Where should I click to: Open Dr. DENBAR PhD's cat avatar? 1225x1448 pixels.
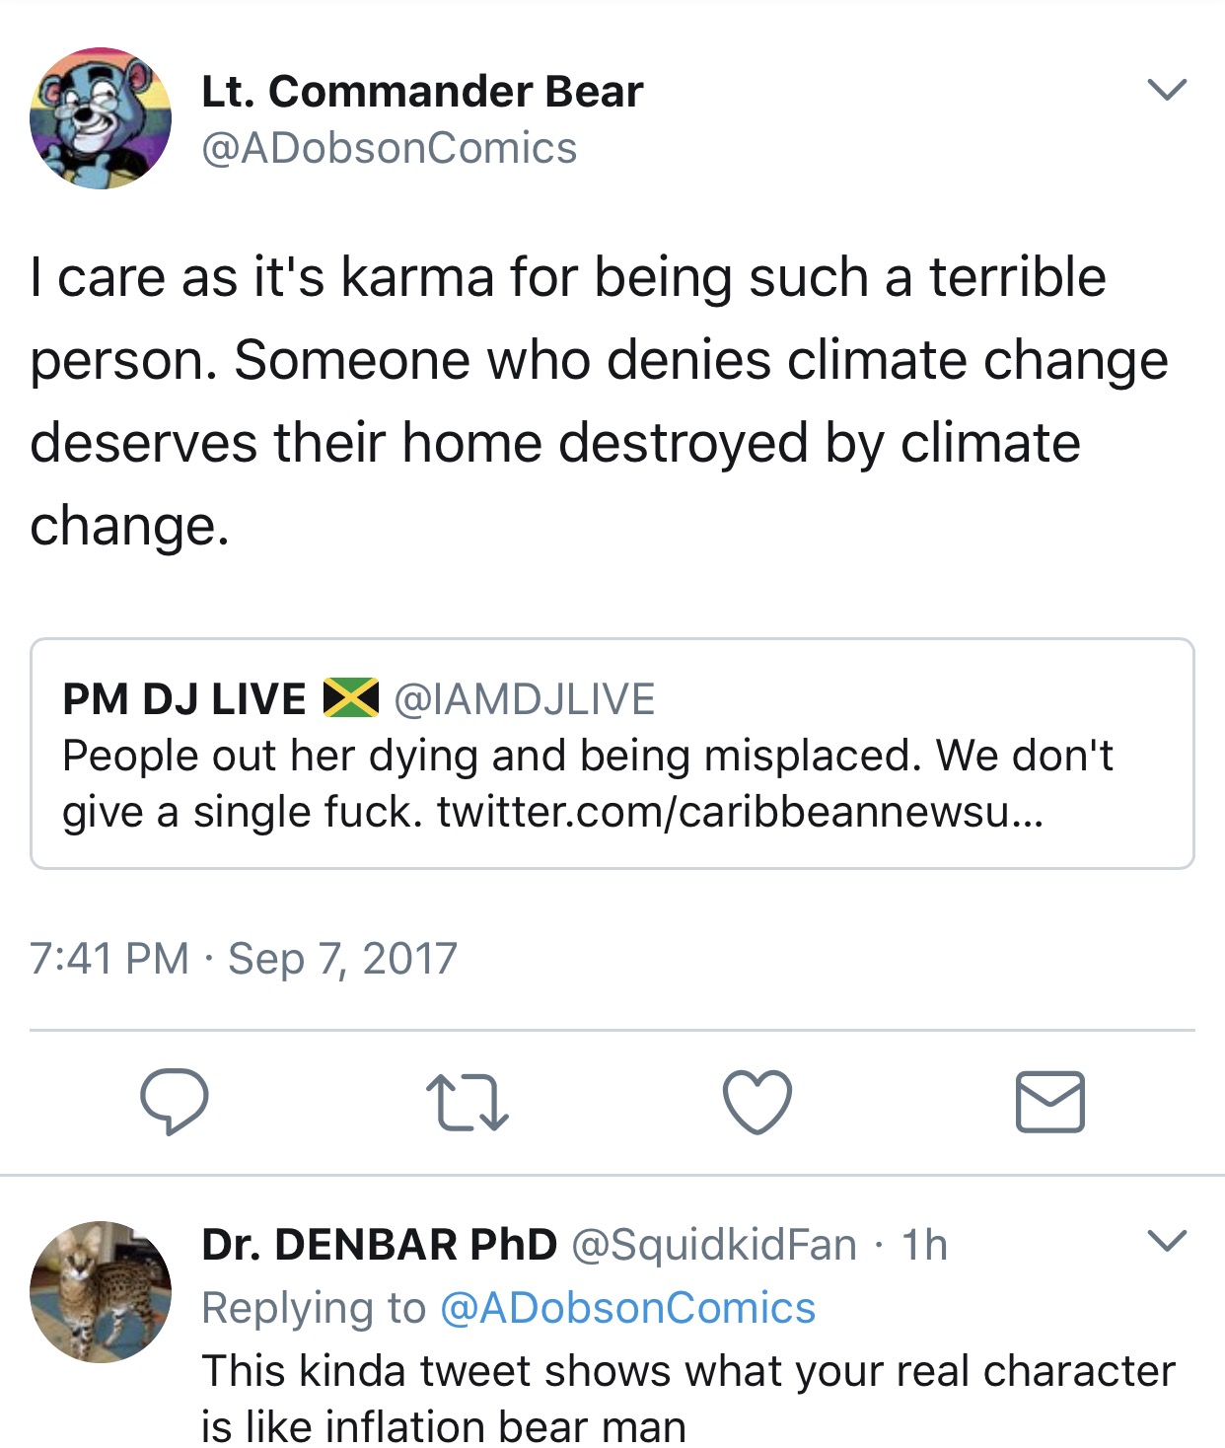[x=101, y=1292]
